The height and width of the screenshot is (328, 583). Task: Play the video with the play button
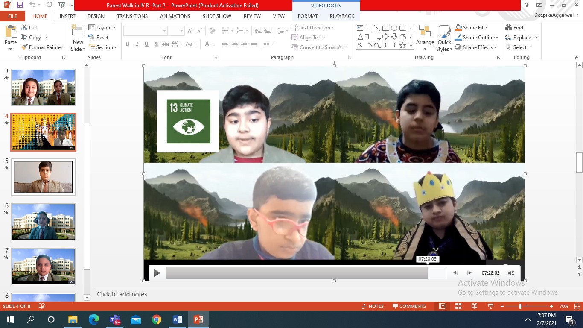157,273
